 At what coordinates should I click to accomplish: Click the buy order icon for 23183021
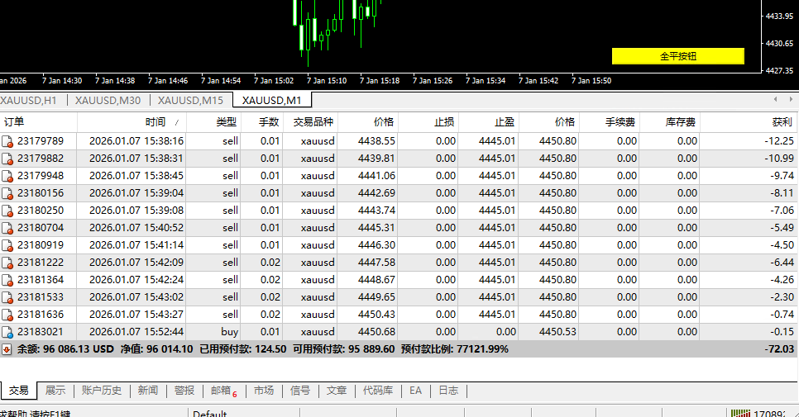pyautogui.click(x=7, y=332)
